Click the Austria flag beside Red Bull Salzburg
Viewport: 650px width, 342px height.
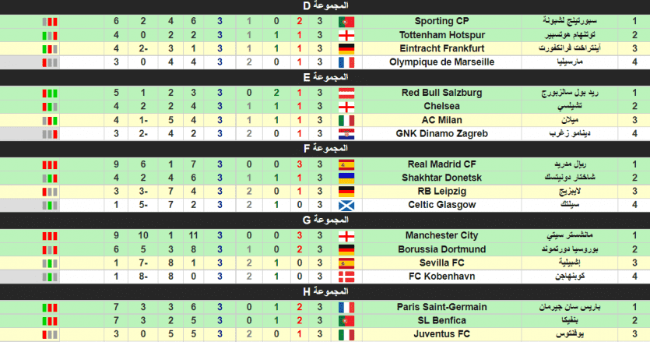346,93
